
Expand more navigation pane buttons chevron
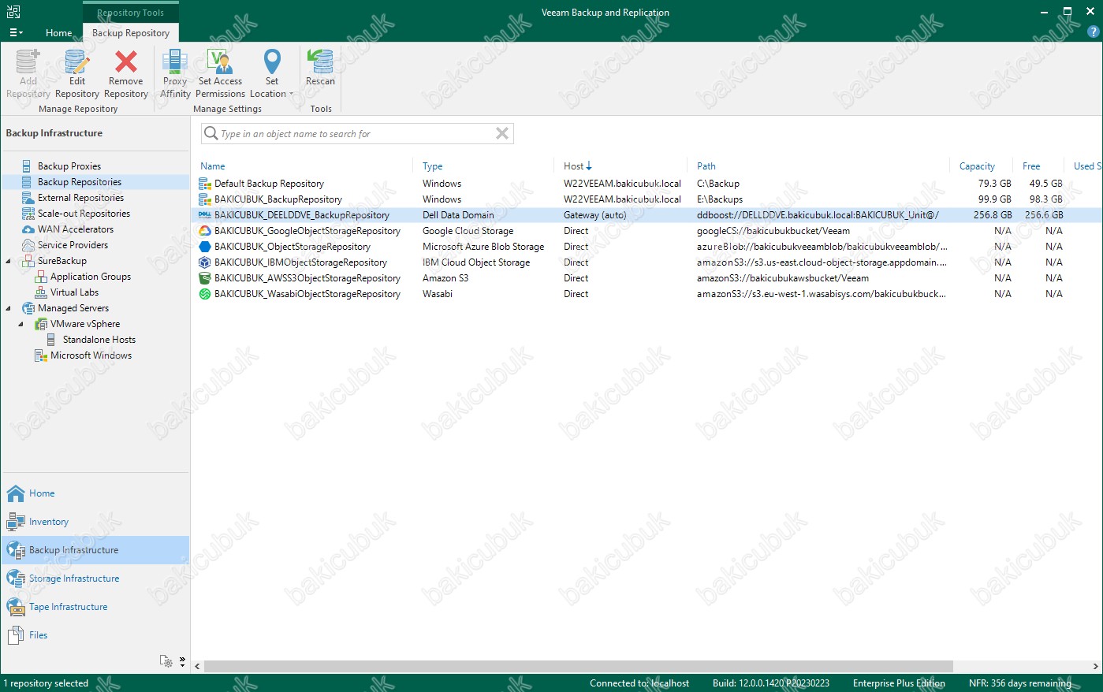click(182, 661)
